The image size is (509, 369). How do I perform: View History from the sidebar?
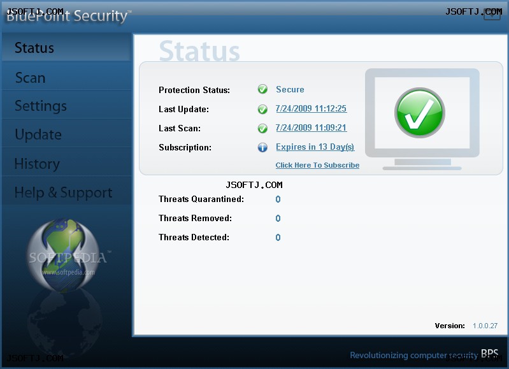pyautogui.click(x=66, y=163)
